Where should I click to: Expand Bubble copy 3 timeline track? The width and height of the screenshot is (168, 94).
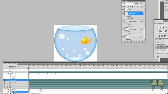(x=5, y=82)
